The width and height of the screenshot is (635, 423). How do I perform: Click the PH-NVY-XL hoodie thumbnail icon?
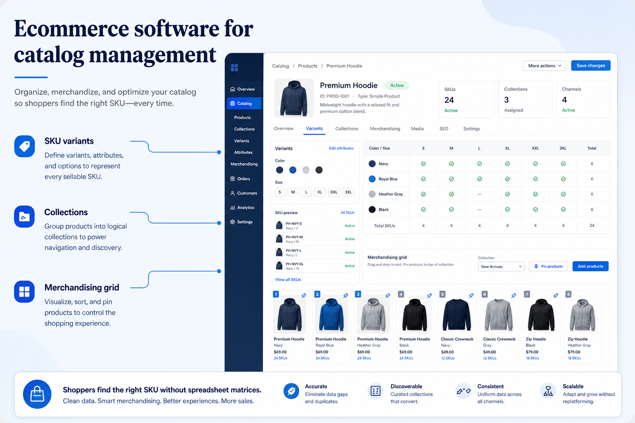tap(279, 266)
